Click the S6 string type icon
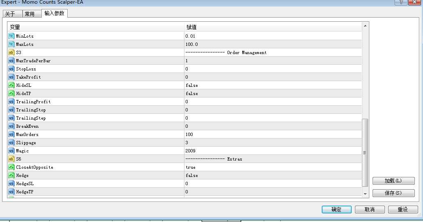The width and height of the screenshot is (423, 222). 11,159
